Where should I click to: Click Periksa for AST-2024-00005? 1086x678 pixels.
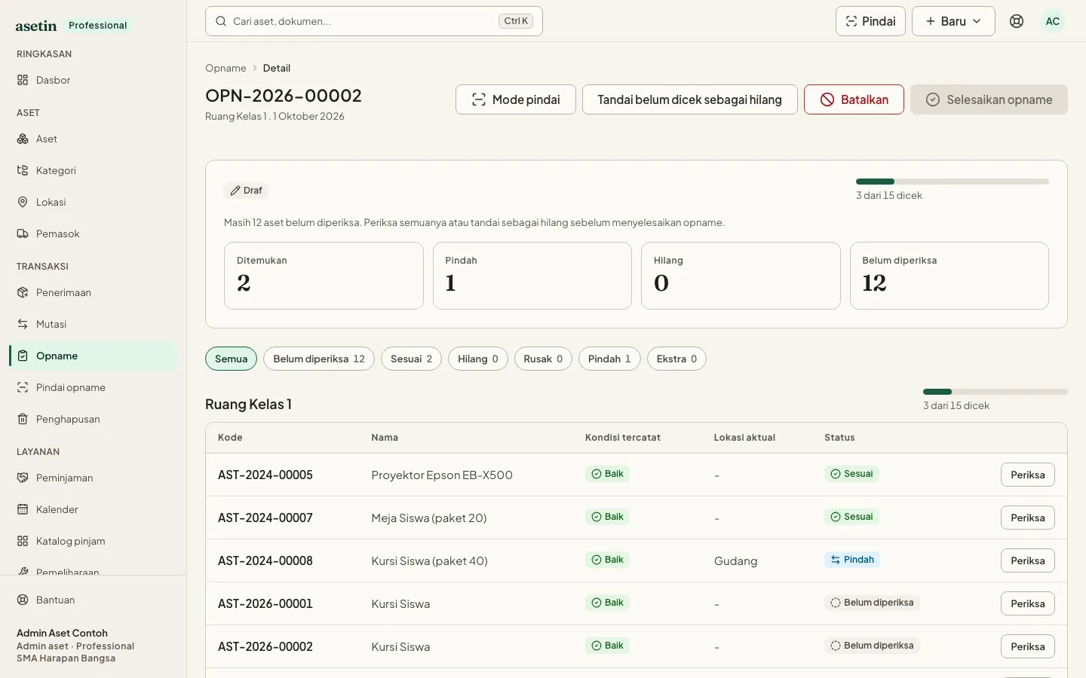(1027, 475)
